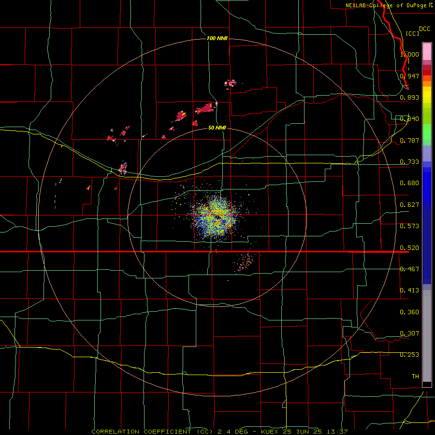Viewport: 435px width, 435px height.
Task: Click the TH threshold label on legend
Action: pos(415,377)
